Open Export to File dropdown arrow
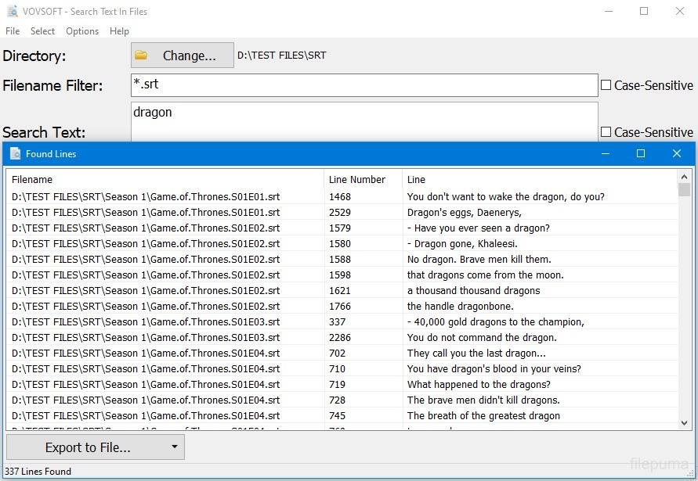The height and width of the screenshot is (481, 698). coord(173,447)
